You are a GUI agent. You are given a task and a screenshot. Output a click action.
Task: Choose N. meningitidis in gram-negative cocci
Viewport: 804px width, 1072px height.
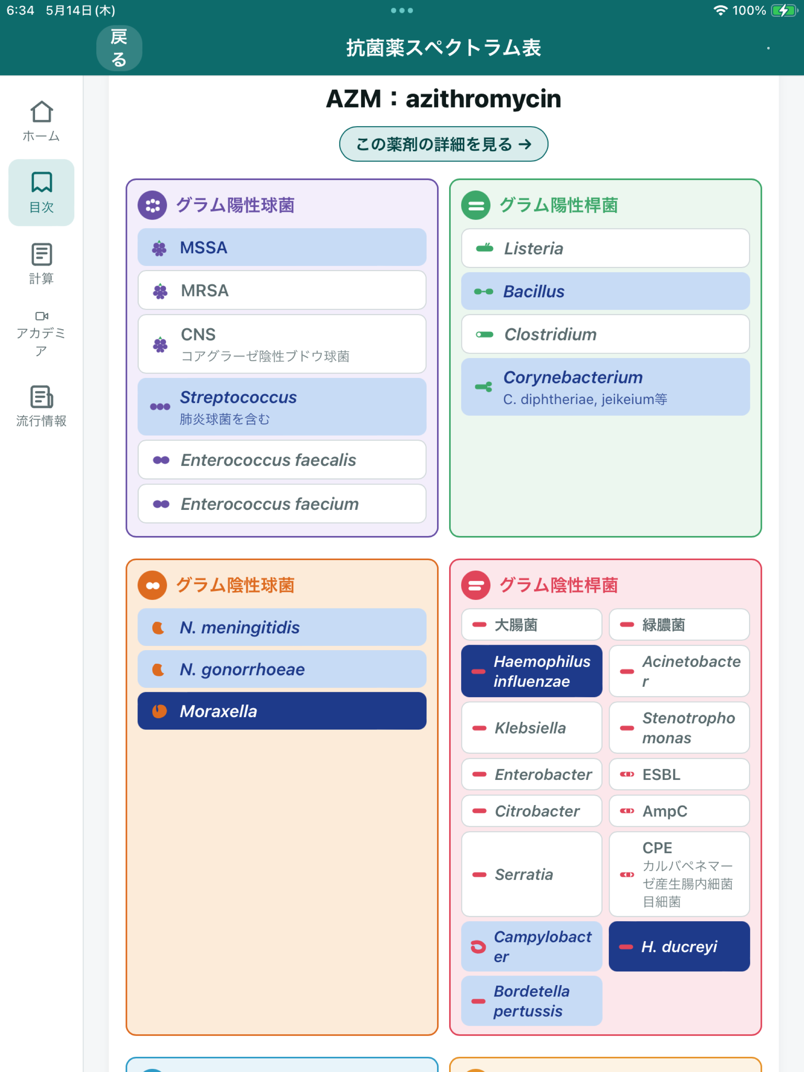(282, 627)
